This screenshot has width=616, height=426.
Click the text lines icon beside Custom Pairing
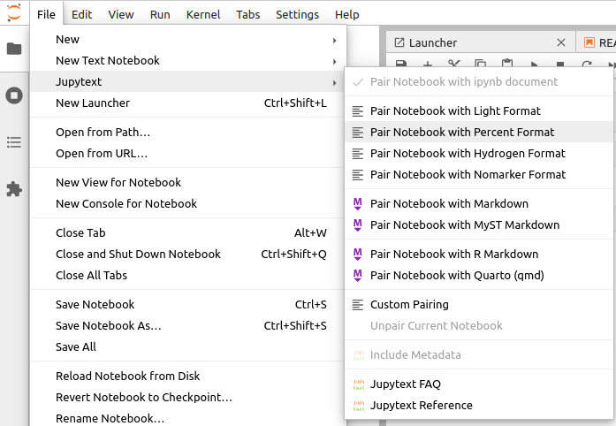358,305
